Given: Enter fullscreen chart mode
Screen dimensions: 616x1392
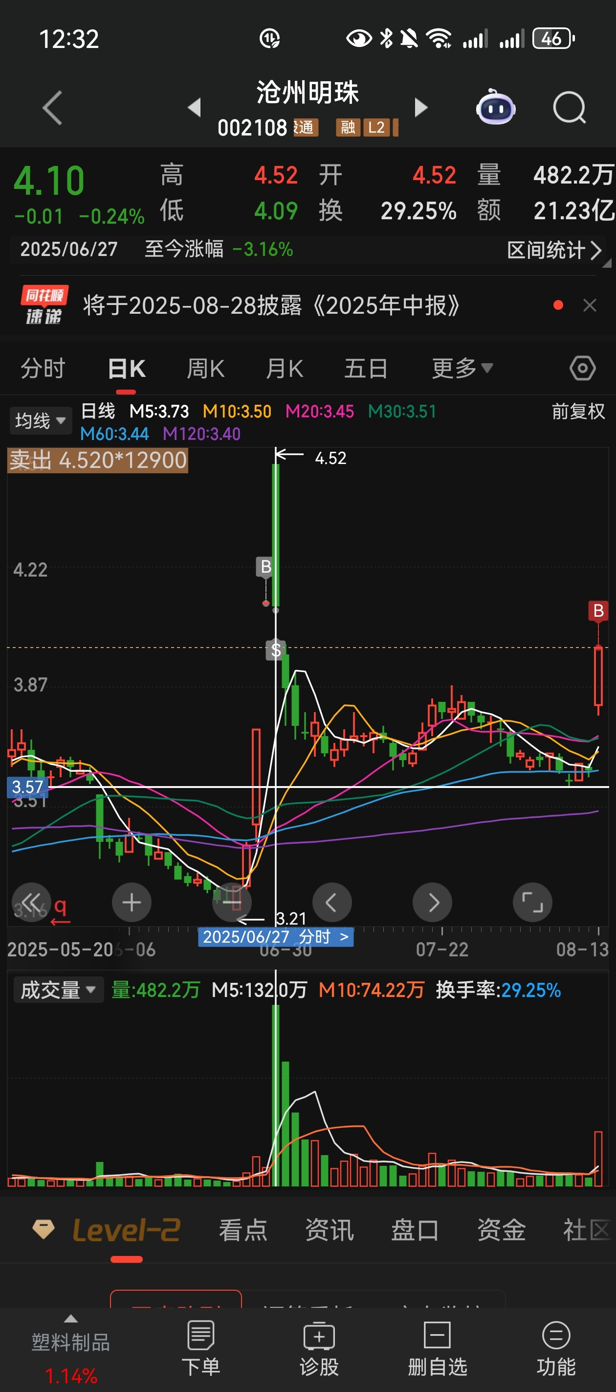Looking at the screenshot, I should point(532,902).
